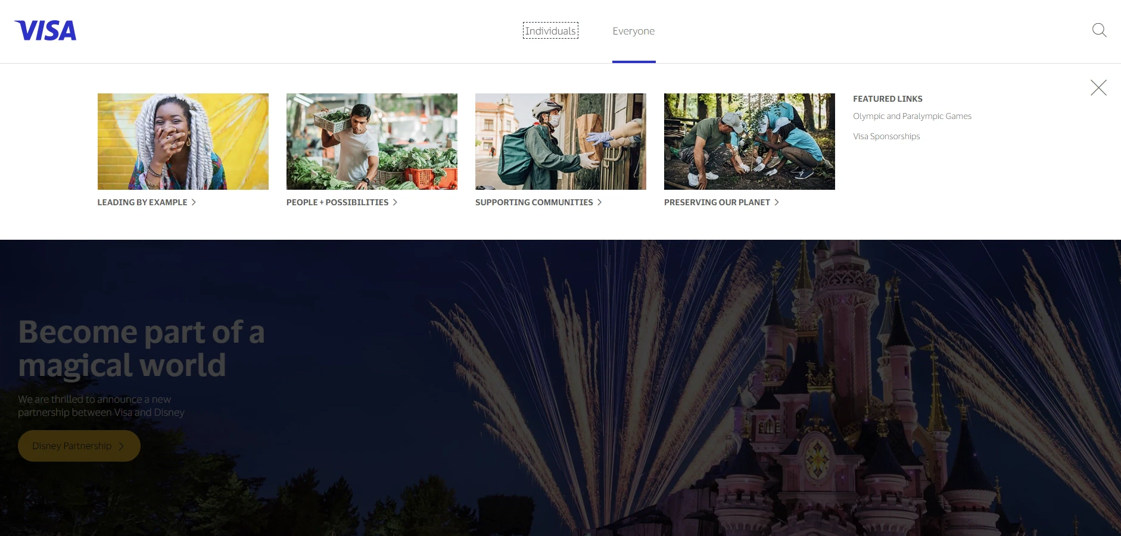1121x536 pixels.
Task: Click the FEATURED LINKS heading text
Action: click(888, 99)
